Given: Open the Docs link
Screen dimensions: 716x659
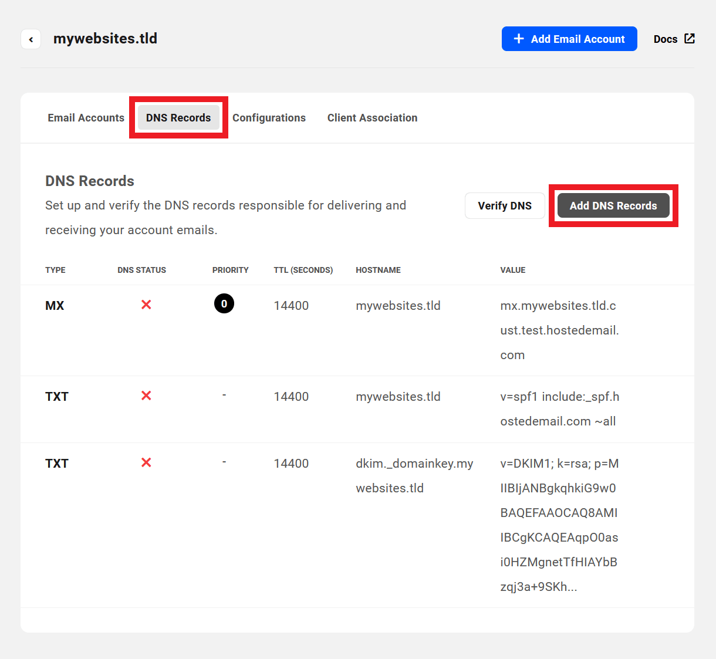Looking at the screenshot, I should click(674, 39).
